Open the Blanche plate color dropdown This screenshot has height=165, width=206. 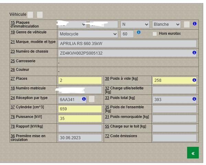tap(167, 24)
